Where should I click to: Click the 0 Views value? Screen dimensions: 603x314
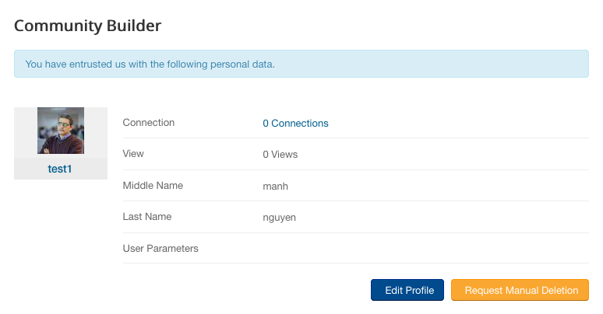[280, 154]
